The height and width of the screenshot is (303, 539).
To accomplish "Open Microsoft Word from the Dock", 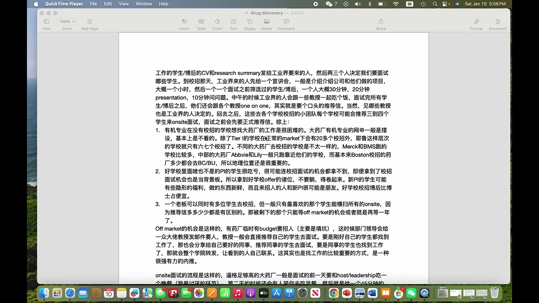I will (372, 293).
